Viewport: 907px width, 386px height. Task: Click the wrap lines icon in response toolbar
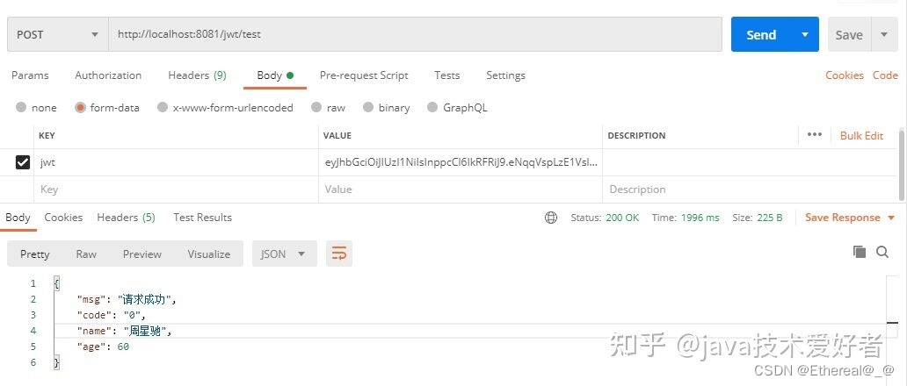(339, 254)
